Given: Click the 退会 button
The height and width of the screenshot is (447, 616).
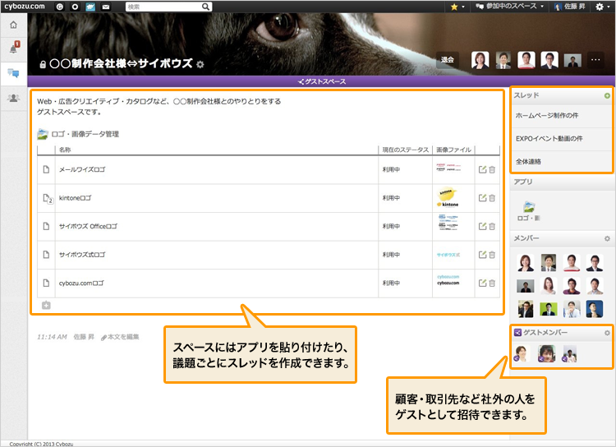Looking at the screenshot, I should pos(448,60).
